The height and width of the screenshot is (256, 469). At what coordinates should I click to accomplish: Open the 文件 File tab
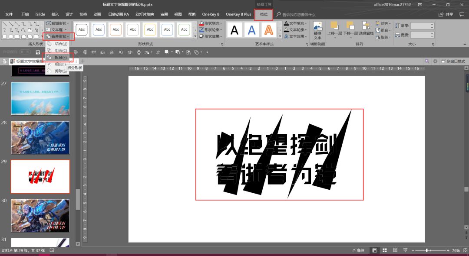(9, 14)
